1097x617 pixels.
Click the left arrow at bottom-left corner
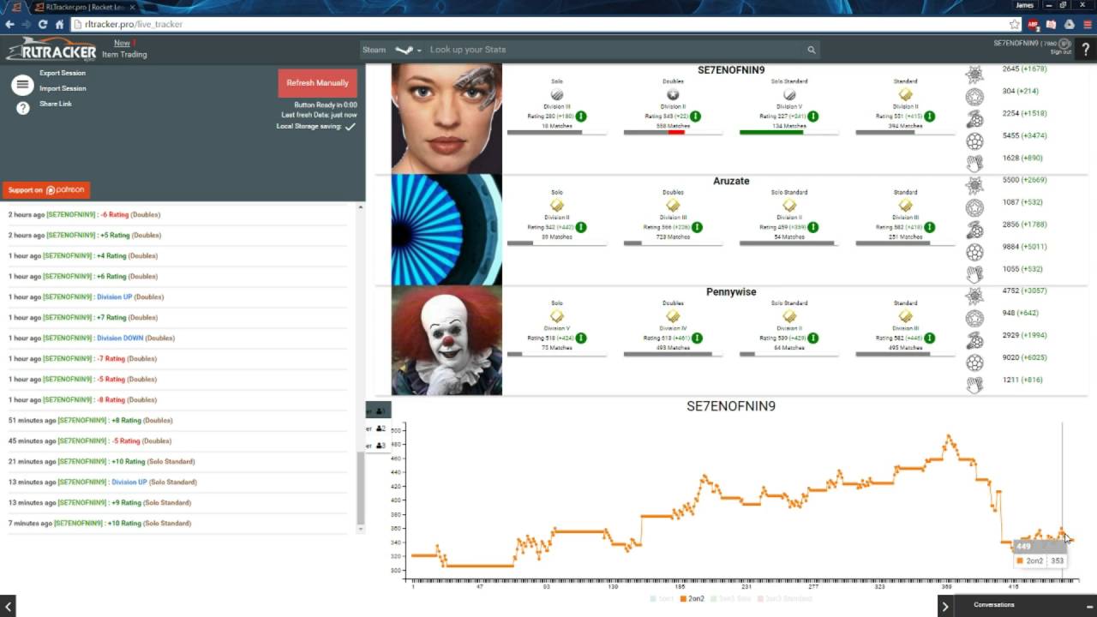tap(8, 606)
